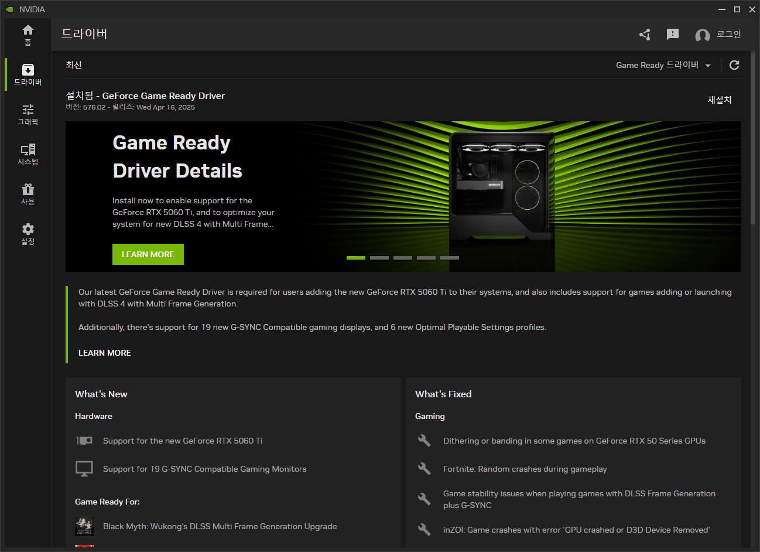This screenshot has height=552, width=760.
Task: Open the System (시스템) sidebar section
Action: pos(28,155)
